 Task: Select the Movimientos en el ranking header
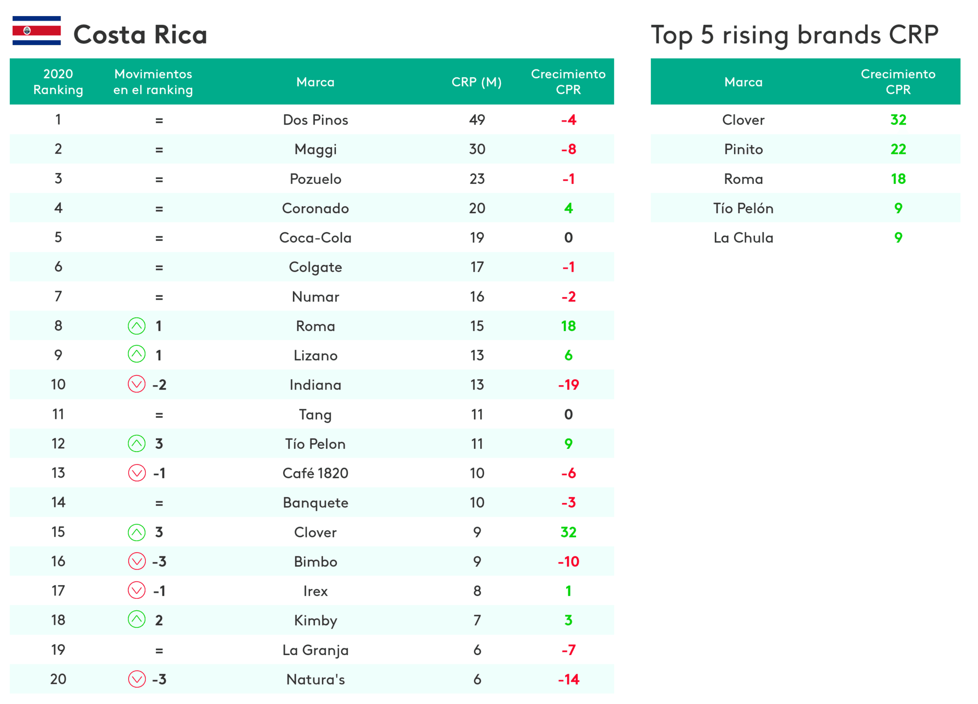tap(153, 82)
